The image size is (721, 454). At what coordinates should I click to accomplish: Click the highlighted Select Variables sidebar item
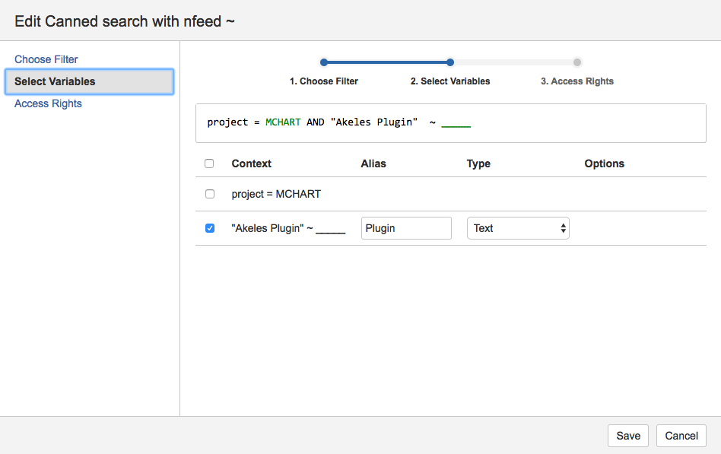point(54,81)
